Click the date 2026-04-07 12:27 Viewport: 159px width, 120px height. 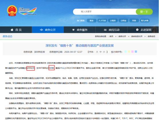click(73, 52)
